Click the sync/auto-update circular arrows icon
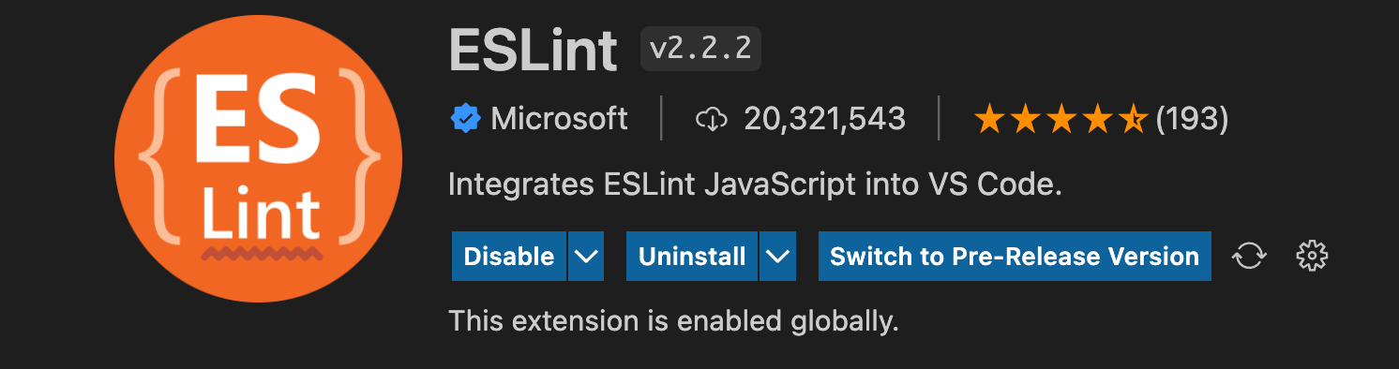 (x=1249, y=256)
